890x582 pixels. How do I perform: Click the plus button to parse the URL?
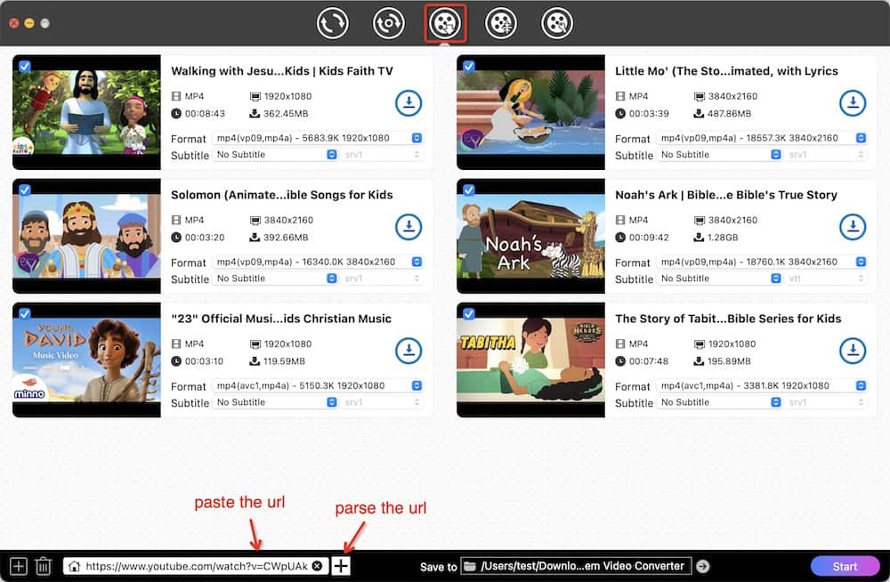(x=341, y=565)
